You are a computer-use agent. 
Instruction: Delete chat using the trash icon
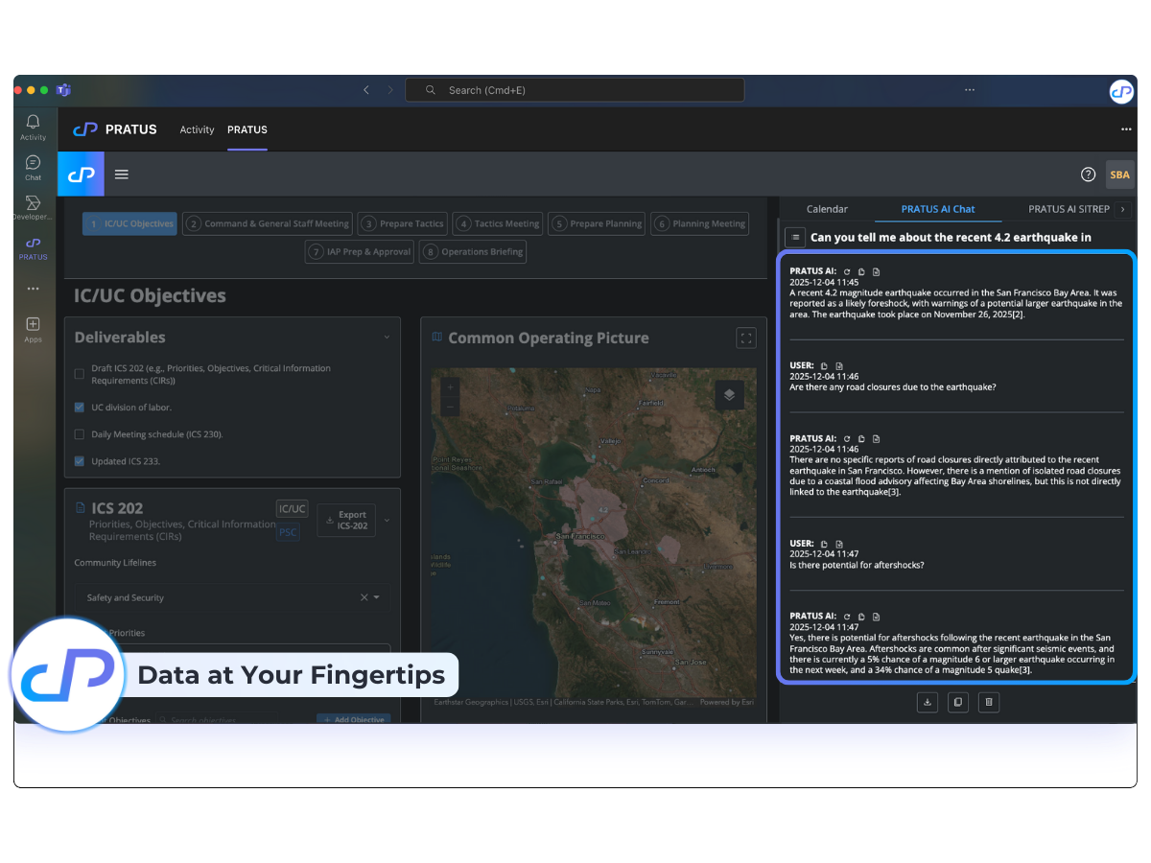pyautogui.click(x=990, y=703)
